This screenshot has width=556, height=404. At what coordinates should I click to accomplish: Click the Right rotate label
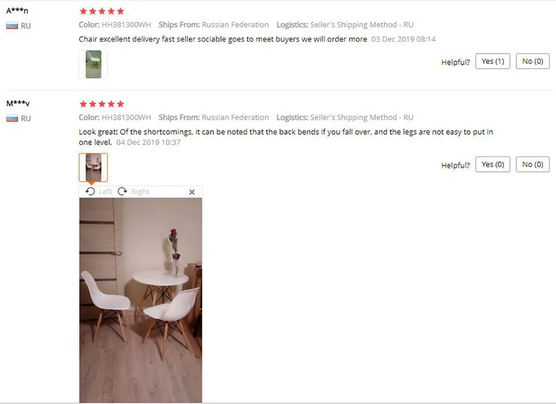[140, 191]
